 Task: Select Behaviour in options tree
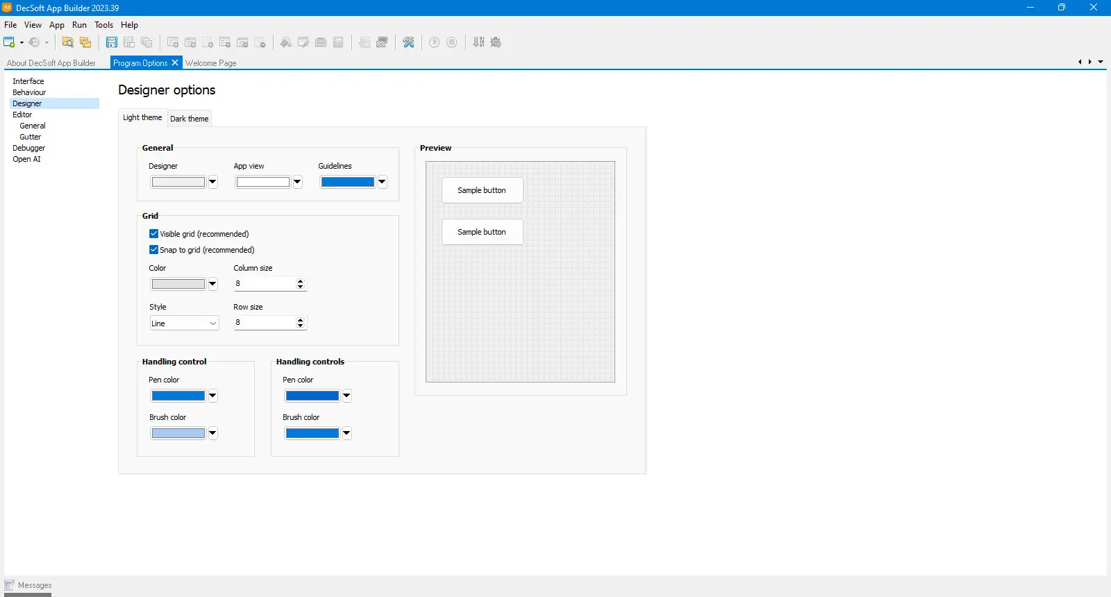tap(29, 92)
